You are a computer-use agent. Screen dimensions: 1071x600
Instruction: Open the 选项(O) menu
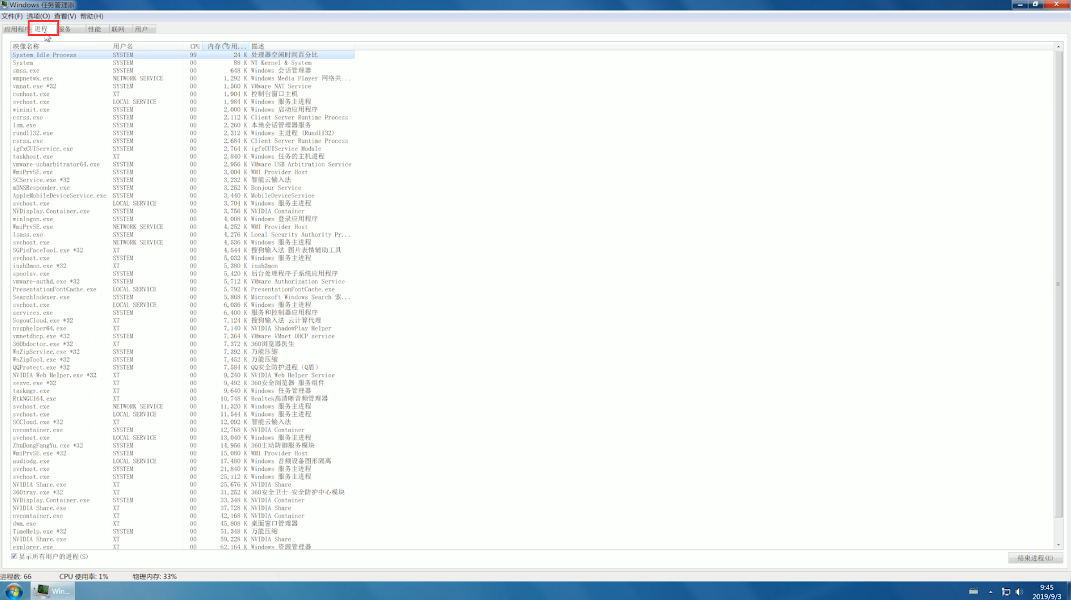point(38,16)
